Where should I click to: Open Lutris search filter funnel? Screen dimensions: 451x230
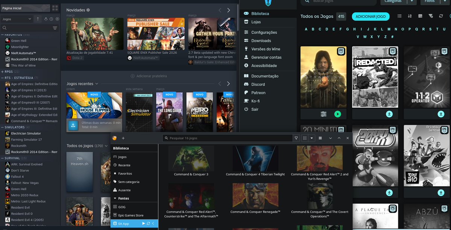coord(296,138)
